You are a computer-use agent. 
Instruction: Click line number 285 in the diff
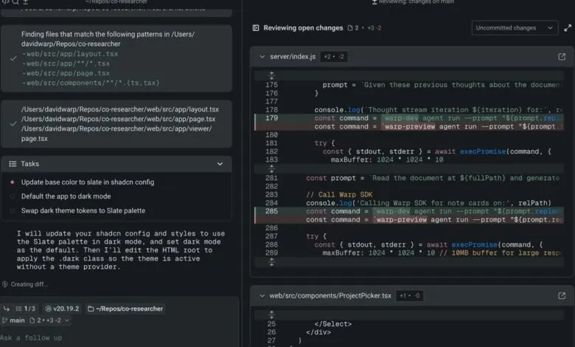pyautogui.click(x=272, y=211)
